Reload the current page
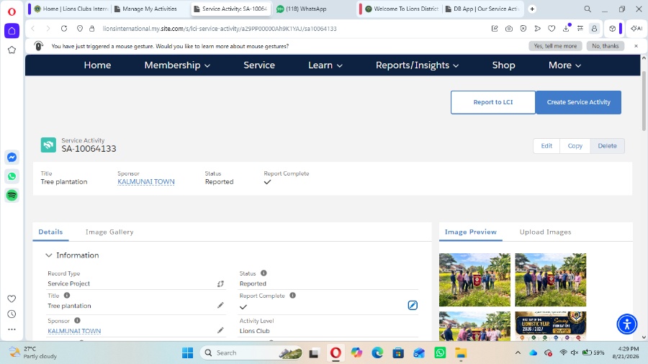Screen dimensions: 648x364 [63, 29]
